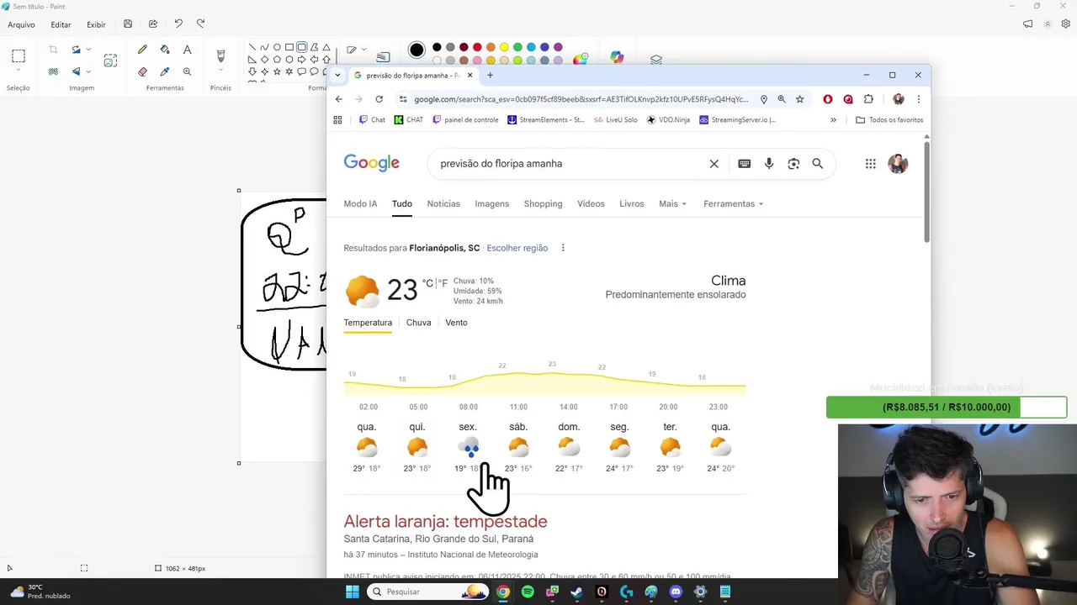Choose the oval shape in Paint
Screen dimensions: 1077x605
277,47
